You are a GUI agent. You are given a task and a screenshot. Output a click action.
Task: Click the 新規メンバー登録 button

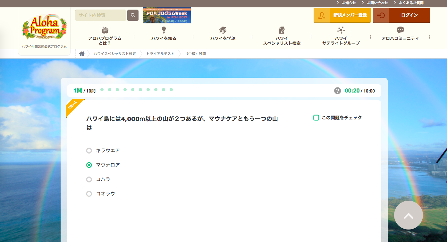click(342, 15)
